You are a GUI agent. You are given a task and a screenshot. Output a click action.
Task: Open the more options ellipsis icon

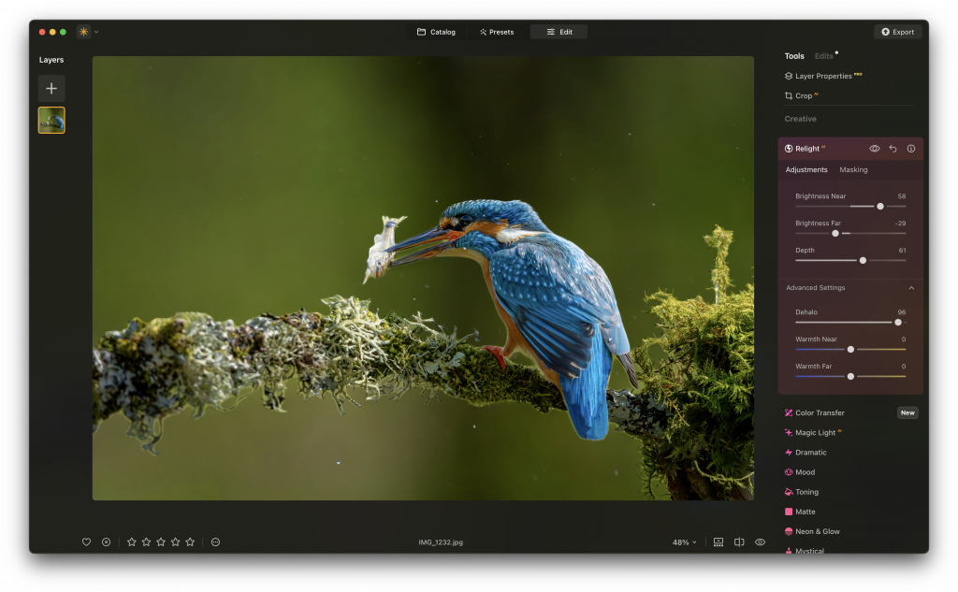[x=216, y=541]
